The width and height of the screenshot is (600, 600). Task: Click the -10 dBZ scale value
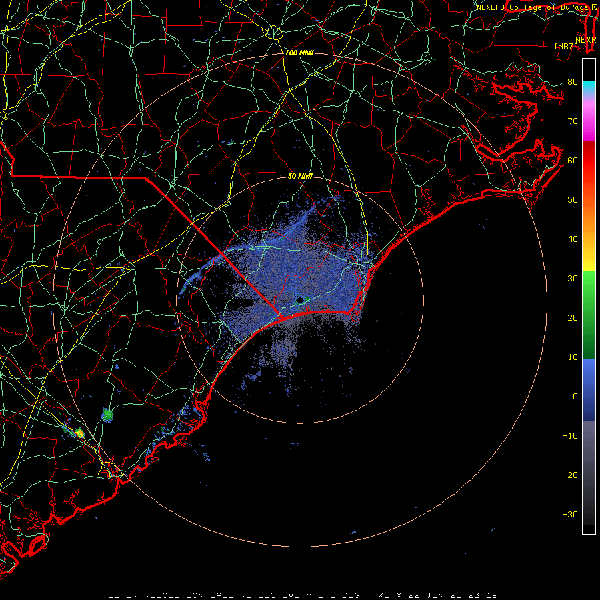(570, 436)
